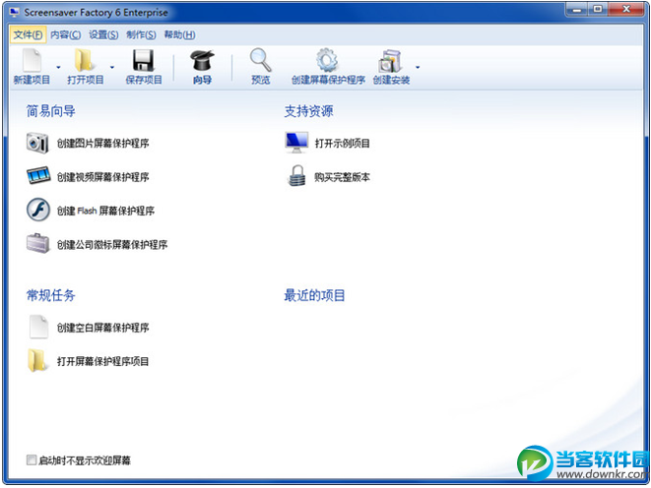Click the 保存项目 floppy disk icon

pyautogui.click(x=143, y=61)
